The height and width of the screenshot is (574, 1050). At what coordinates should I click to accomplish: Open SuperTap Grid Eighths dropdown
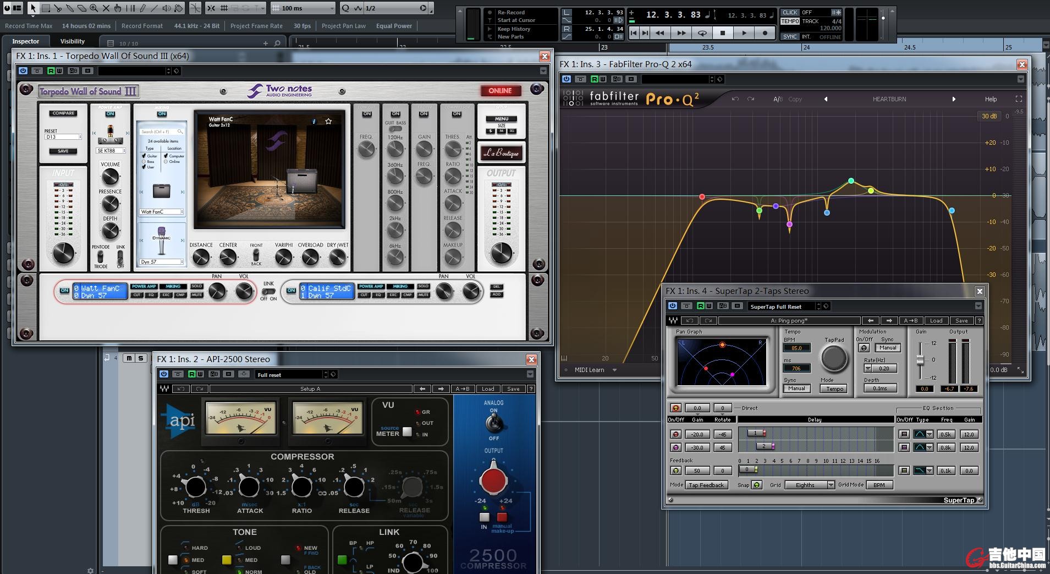click(x=810, y=485)
